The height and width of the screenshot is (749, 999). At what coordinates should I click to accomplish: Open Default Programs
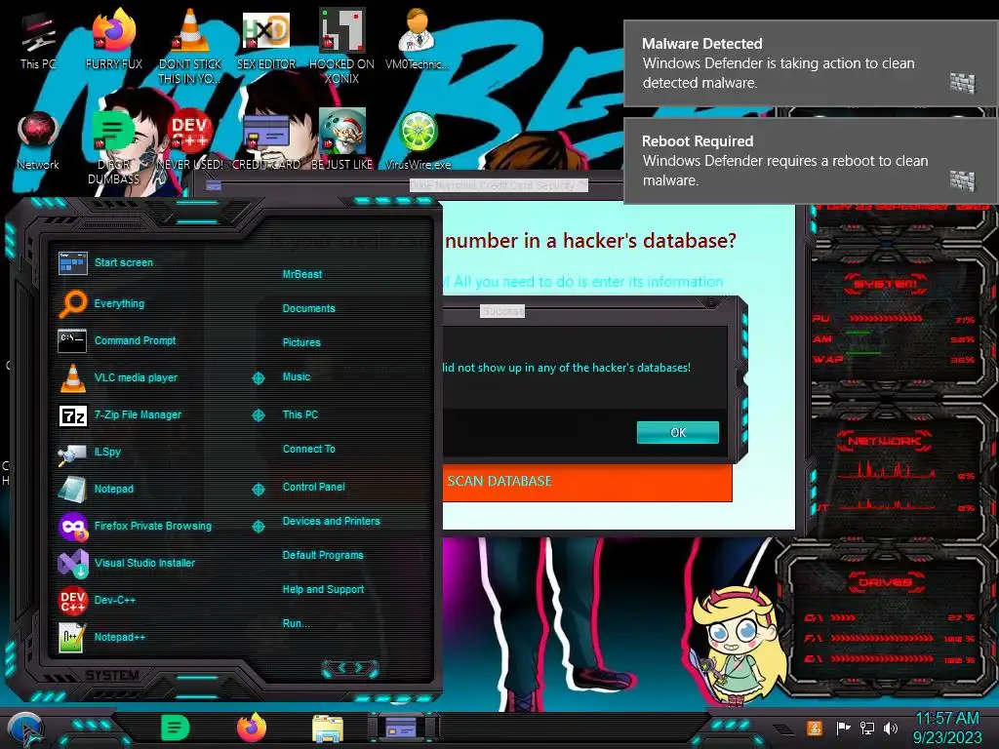pos(322,555)
